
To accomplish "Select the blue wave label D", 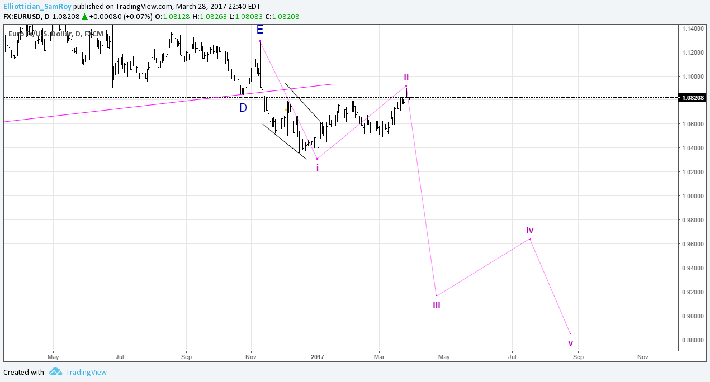I will (243, 108).
